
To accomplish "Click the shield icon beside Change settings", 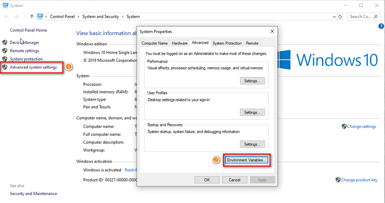I will point(344,126).
